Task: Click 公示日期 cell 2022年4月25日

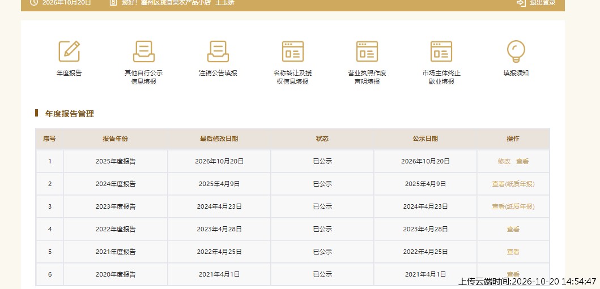Action: tap(425, 252)
